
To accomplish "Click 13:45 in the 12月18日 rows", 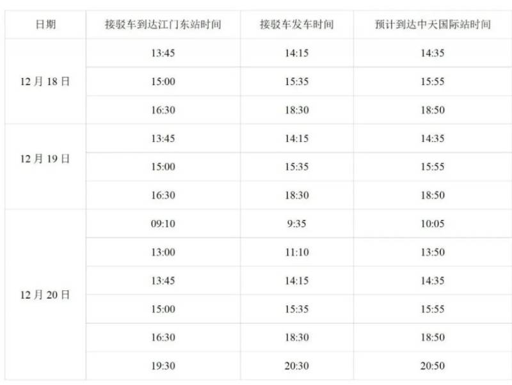I will (163, 53).
